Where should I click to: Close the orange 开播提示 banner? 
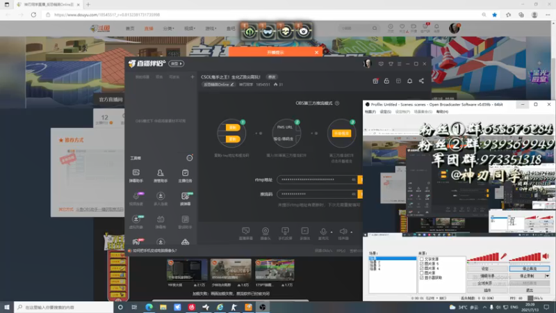[317, 52]
